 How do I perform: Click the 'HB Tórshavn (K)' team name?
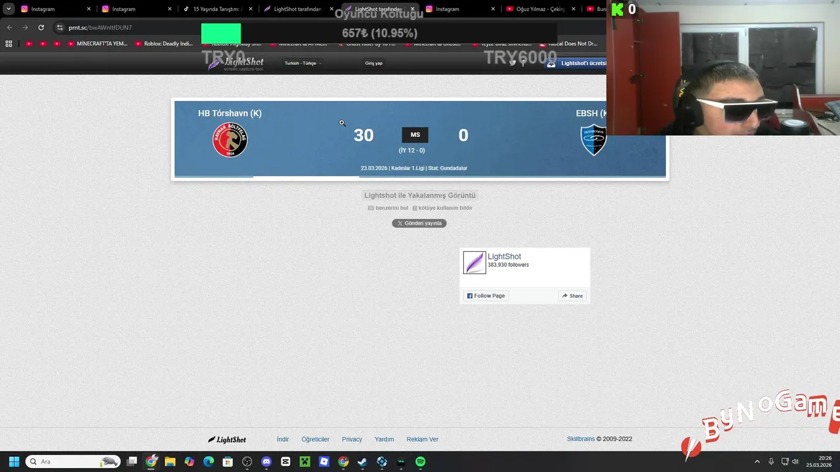230,113
